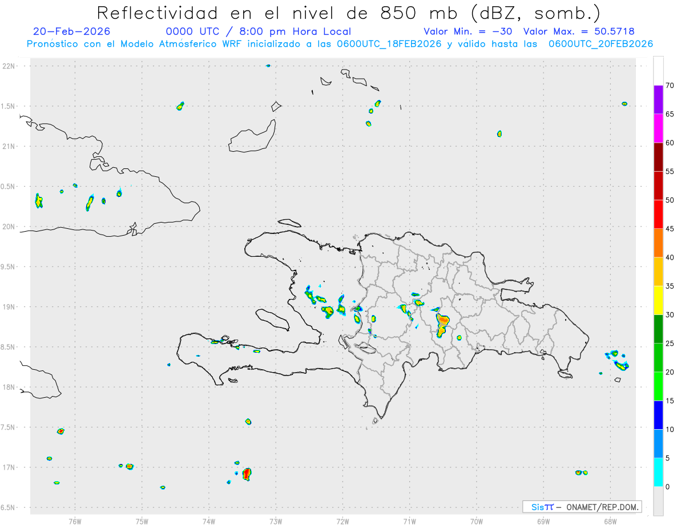685x529 pixels.
Task: Select the dark green 25–30 dBZ colorbar segment
Action: tap(658, 329)
